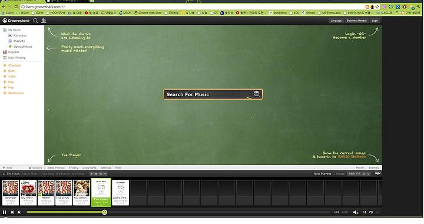This screenshot has height=224, width=424.
Task: Open Copyrights link in footer
Action: pos(90,168)
